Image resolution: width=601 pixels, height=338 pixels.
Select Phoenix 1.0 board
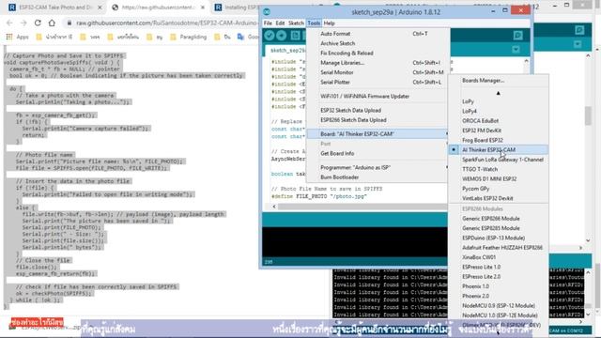click(499, 286)
